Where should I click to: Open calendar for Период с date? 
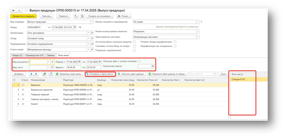click(80, 62)
